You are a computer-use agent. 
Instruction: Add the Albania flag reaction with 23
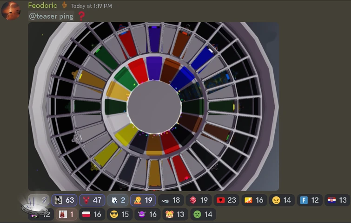coord(226,200)
